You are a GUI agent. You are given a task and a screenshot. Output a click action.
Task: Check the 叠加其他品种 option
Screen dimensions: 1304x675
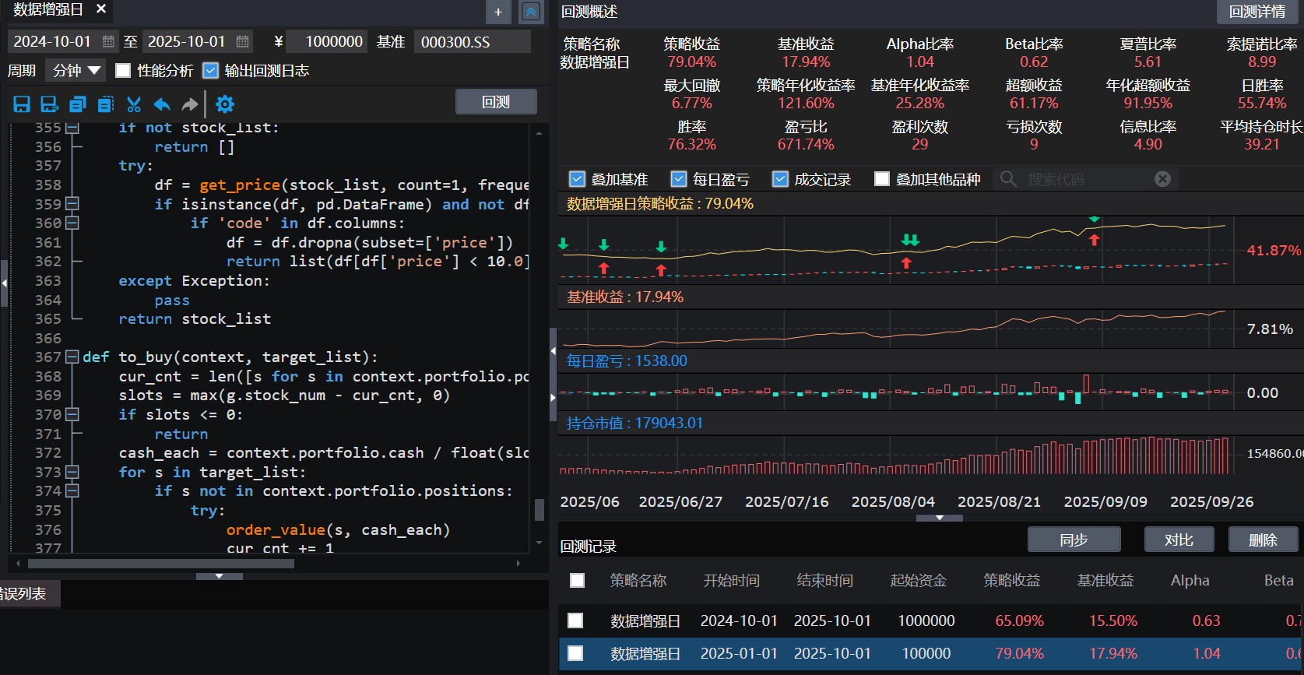click(882, 179)
